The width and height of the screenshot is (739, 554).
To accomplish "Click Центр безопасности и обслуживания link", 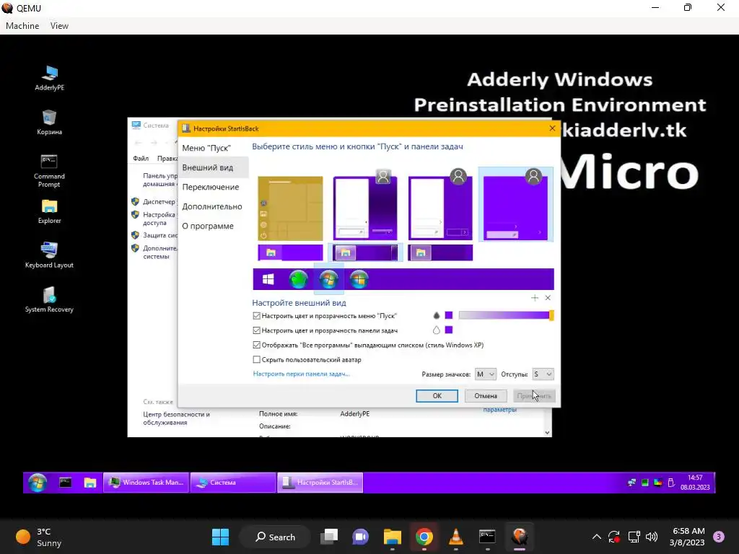I will 176,418.
